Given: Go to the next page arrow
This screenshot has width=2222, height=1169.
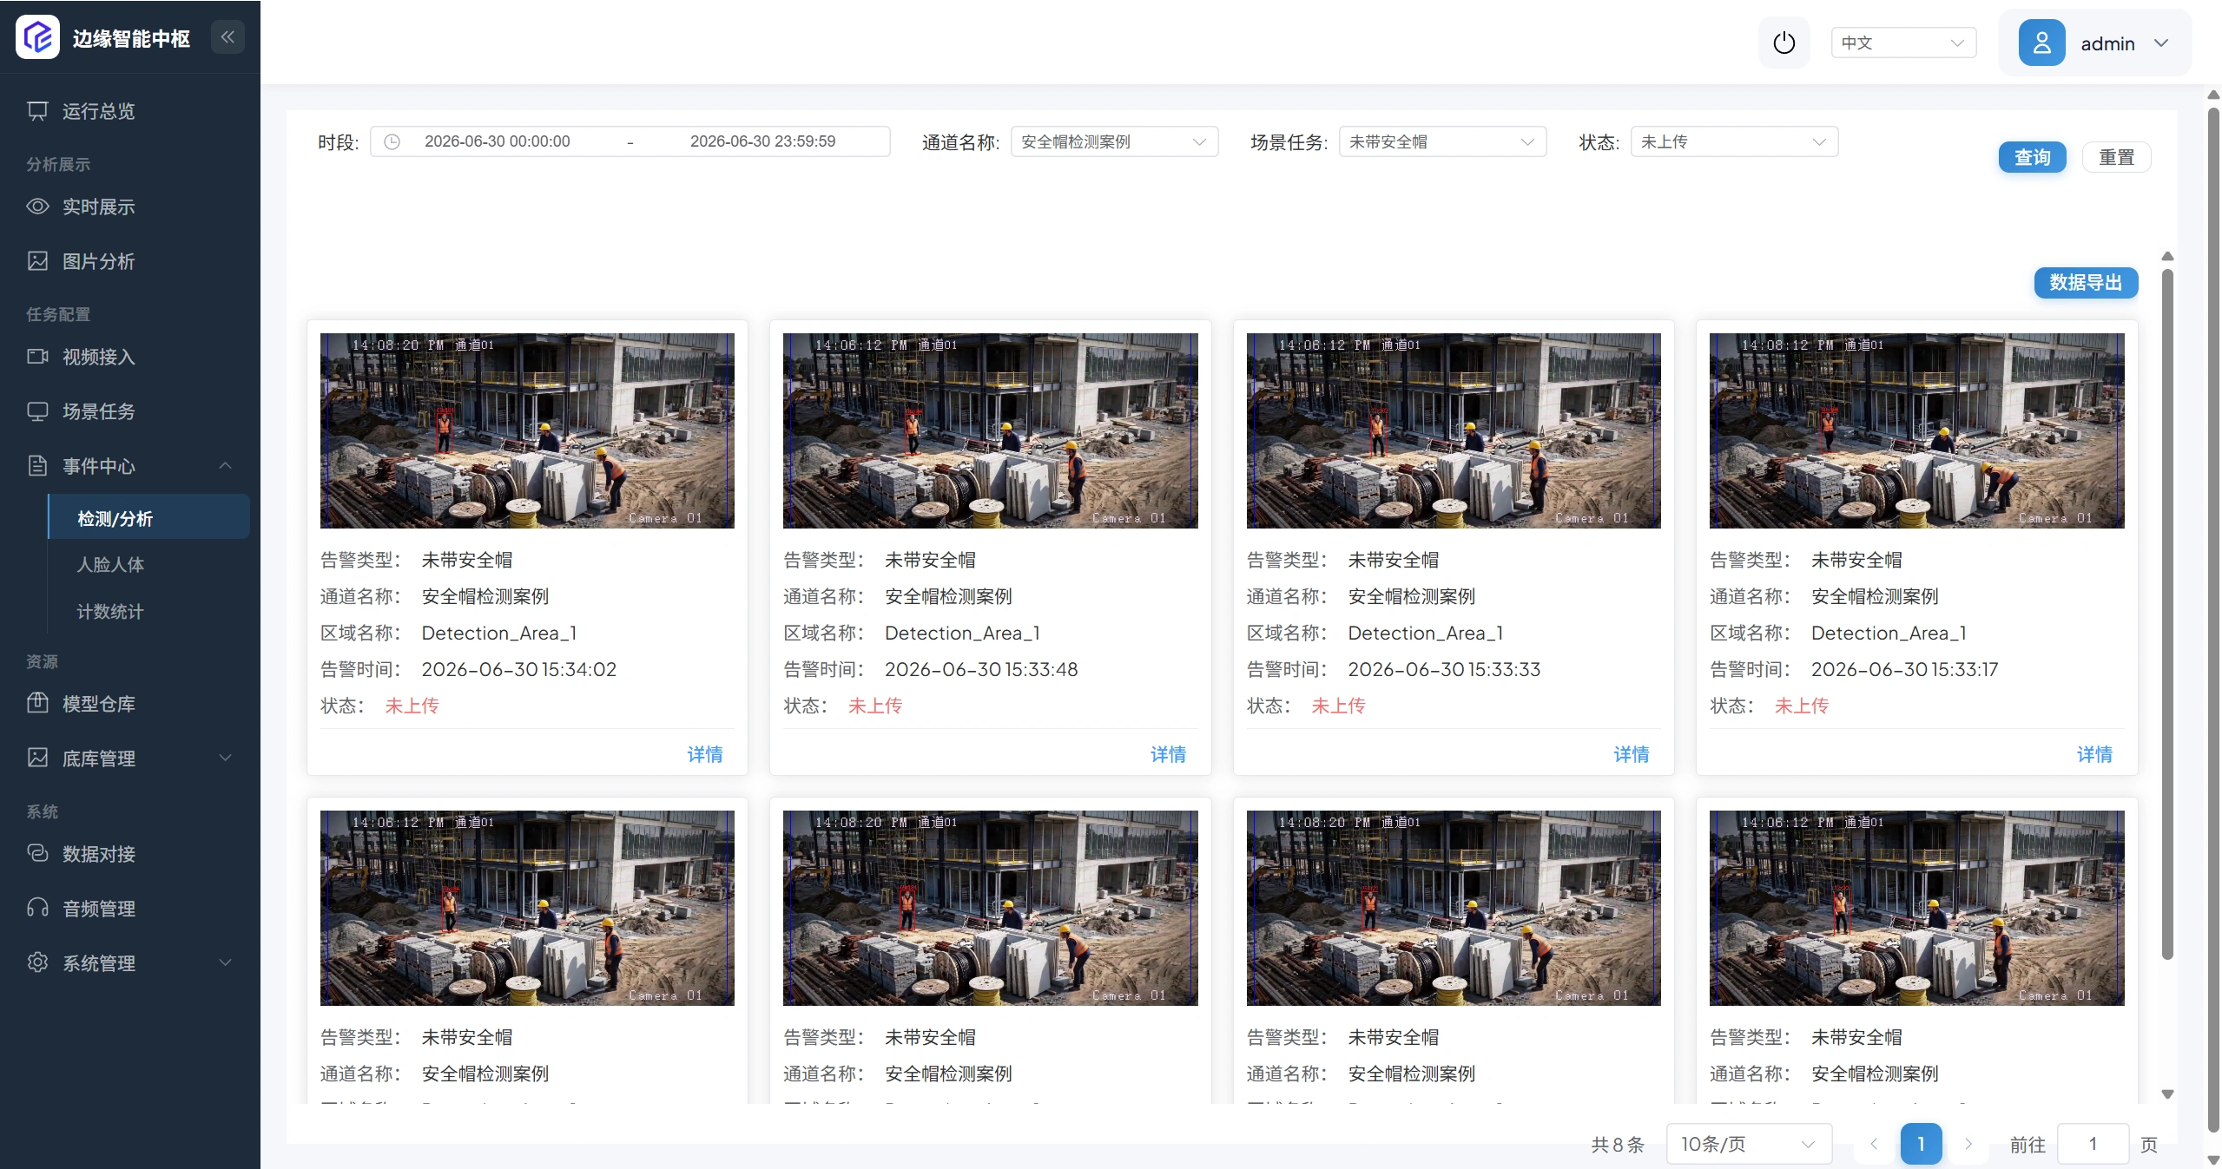Looking at the screenshot, I should point(1968,1144).
